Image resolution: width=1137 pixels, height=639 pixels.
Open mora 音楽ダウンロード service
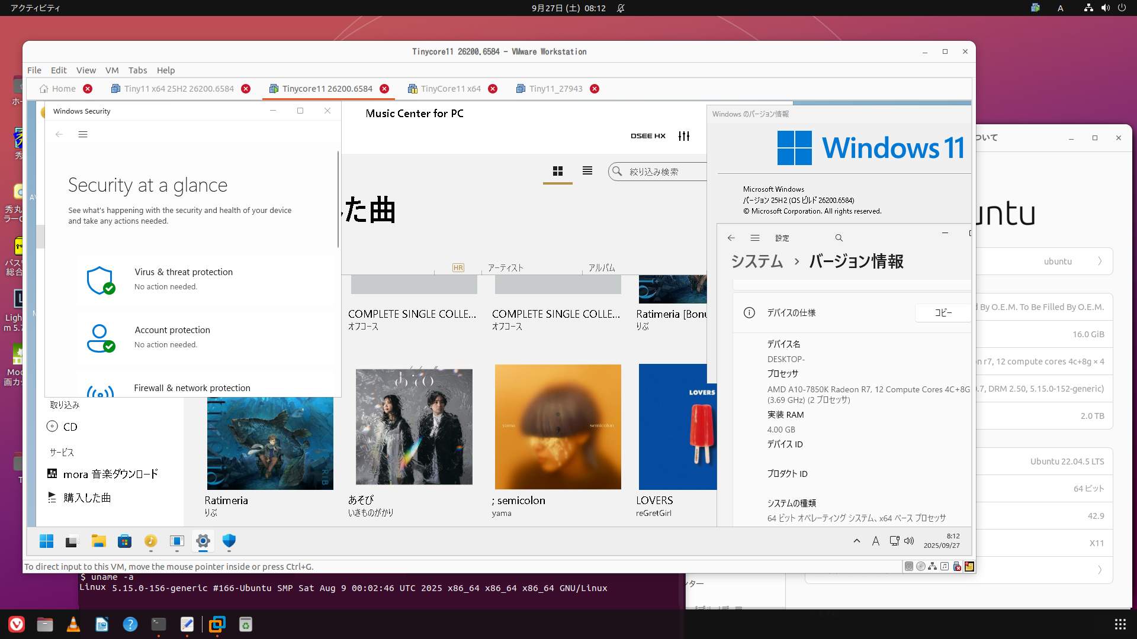110,474
